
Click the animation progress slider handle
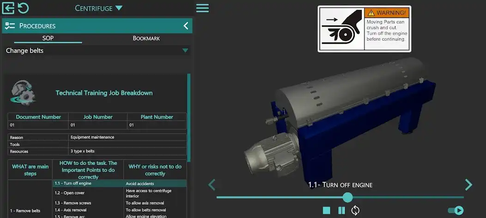coord(347,197)
